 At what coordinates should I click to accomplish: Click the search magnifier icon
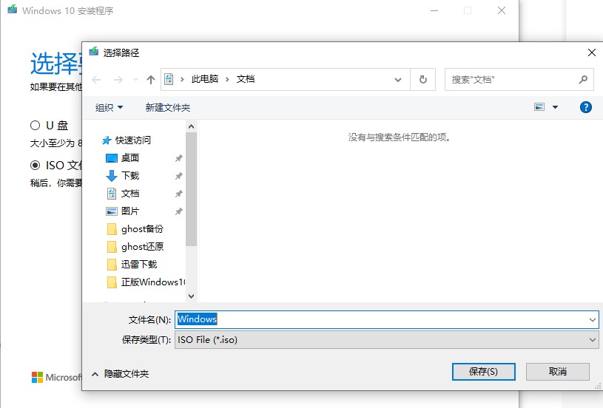[x=583, y=80]
